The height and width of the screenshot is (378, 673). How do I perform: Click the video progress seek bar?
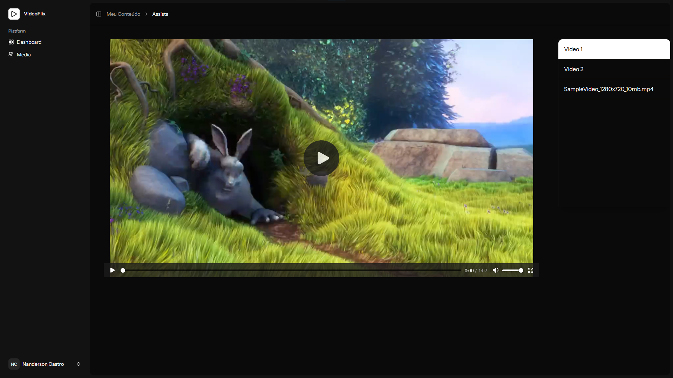coord(292,270)
